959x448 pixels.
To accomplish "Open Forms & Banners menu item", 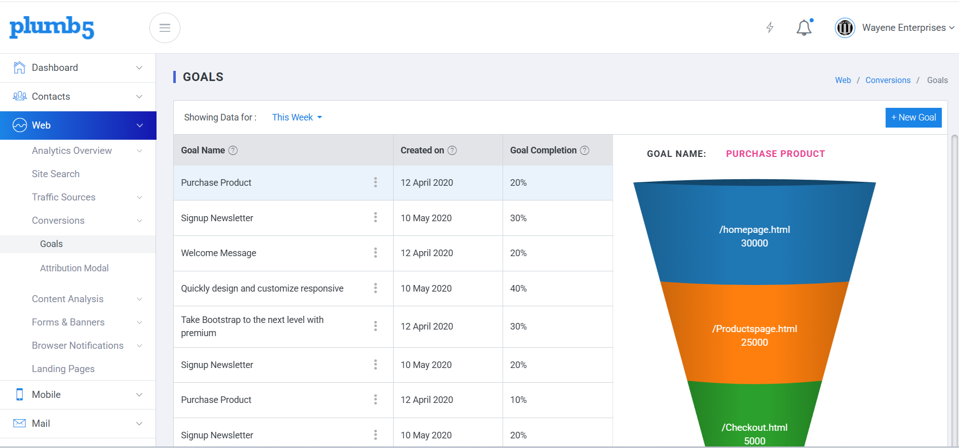I will pyautogui.click(x=68, y=322).
